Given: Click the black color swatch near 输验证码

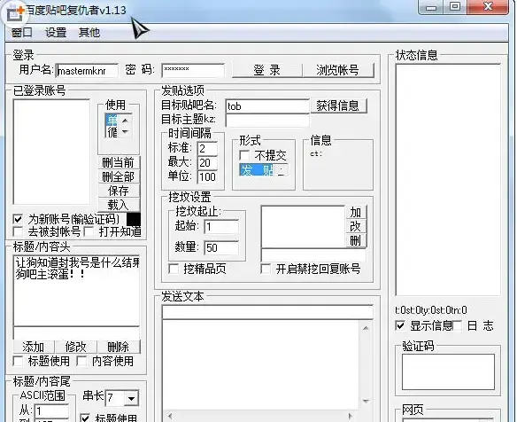Looking at the screenshot, I should click(x=134, y=219).
